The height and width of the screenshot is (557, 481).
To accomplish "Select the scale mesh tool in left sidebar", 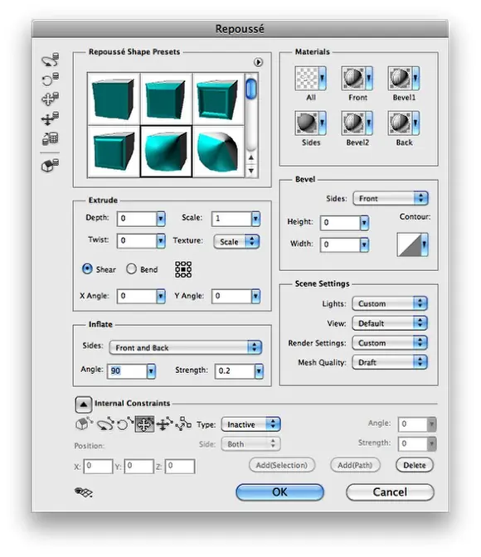I will pyautogui.click(x=50, y=138).
